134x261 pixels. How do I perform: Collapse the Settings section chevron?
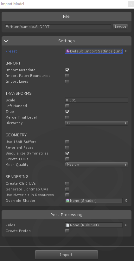point(6,41)
